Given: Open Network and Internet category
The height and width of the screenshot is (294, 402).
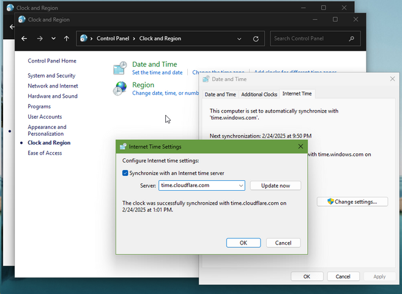Looking at the screenshot, I should 53,86.
